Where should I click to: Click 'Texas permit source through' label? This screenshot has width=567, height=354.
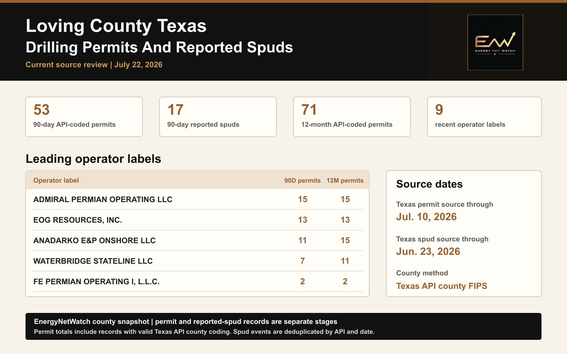pyautogui.click(x=445, y=205)
